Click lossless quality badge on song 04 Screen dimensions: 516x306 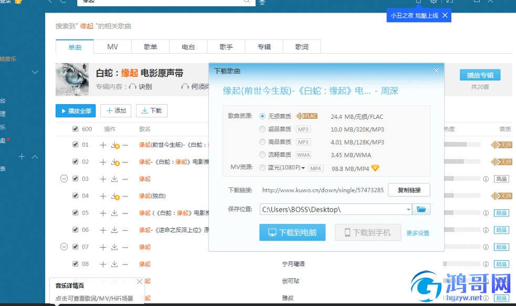pos(501,196)
